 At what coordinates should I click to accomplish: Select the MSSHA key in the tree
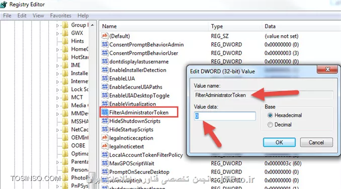pyautogui.click(x=79, y=122)
